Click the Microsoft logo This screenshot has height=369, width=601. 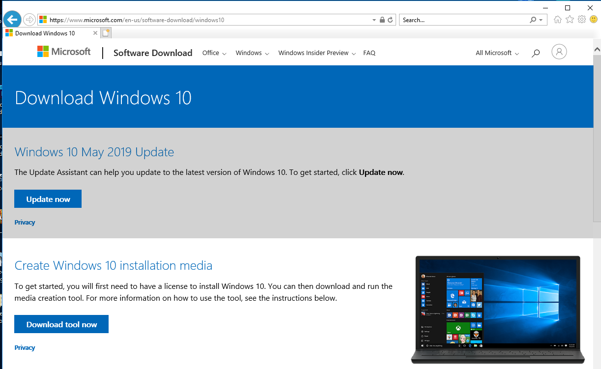(x=64, y=52)
